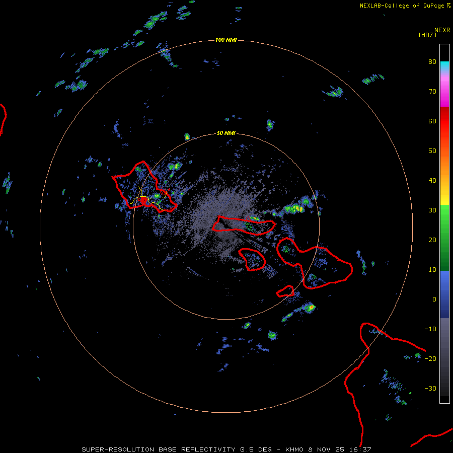Click the NEXLAB-College of DuPage watermark text

coord(402,6)
